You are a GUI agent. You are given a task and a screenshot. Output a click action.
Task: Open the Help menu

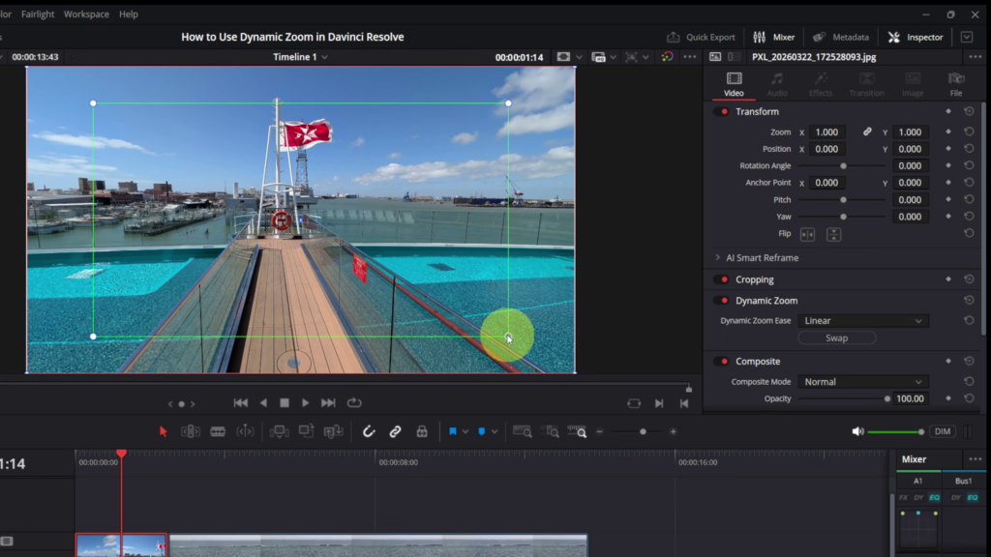click(x=129, y=14)
